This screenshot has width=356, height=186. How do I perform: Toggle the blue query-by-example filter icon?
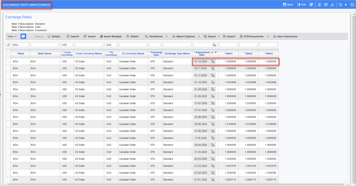click(x=23, y=36)
